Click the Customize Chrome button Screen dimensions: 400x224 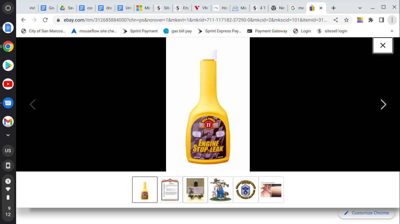[366, 213]
